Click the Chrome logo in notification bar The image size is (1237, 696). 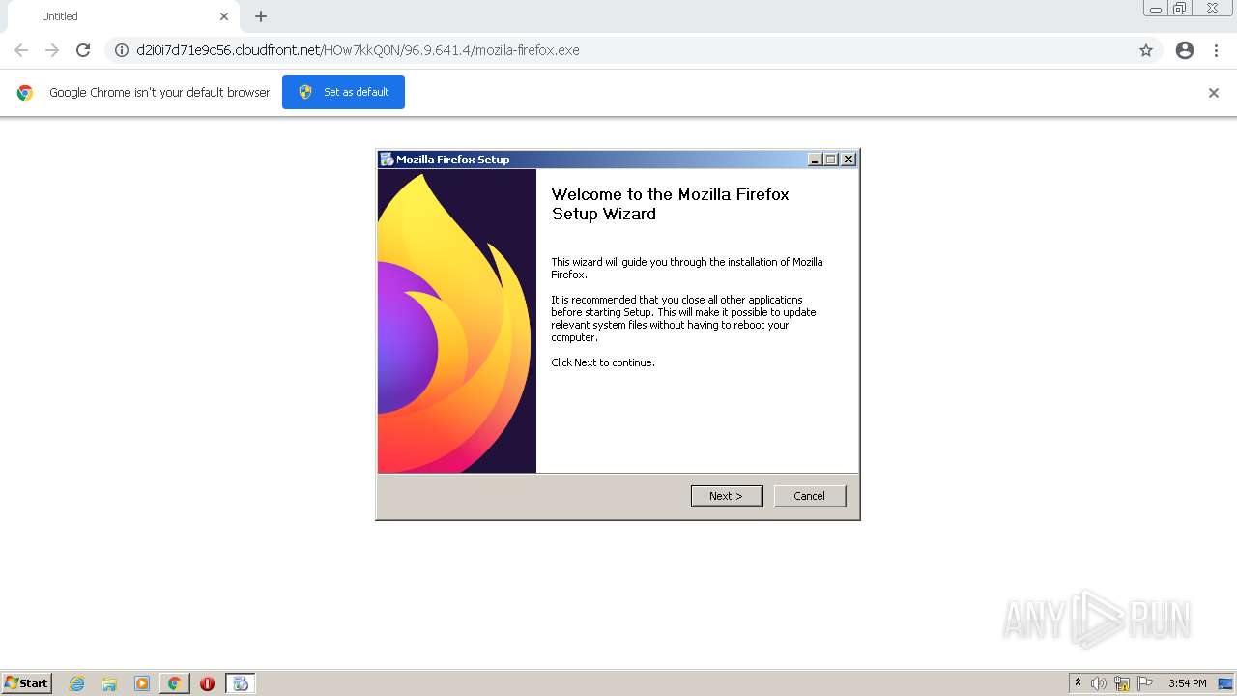pos(25,93)
